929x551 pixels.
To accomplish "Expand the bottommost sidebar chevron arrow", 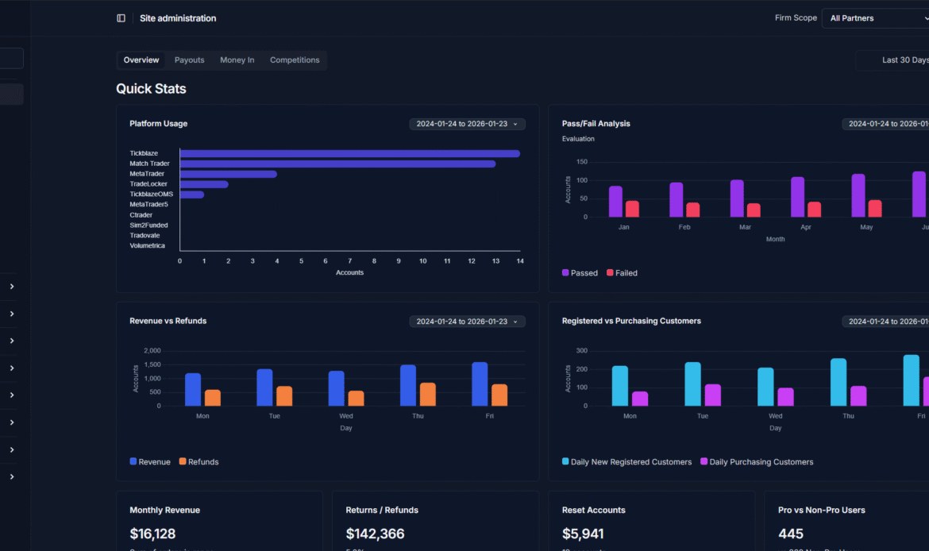I will coord(12,477).
